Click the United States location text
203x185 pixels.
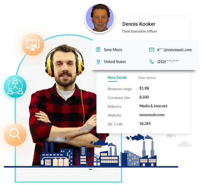(x=115, y=62)
